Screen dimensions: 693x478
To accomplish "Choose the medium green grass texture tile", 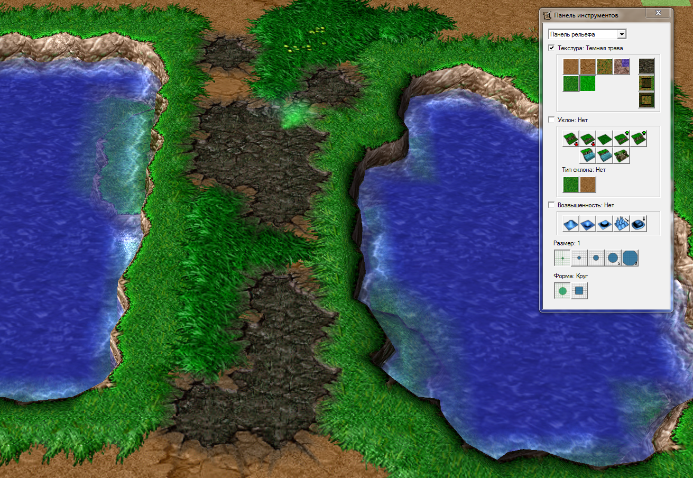I will tap(571, 84).
